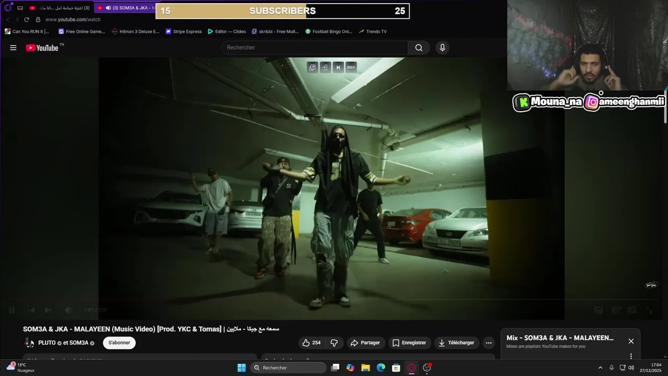The image size is (668, 376).
Task: Enter fullscreen in the video player
Action: 649,310
